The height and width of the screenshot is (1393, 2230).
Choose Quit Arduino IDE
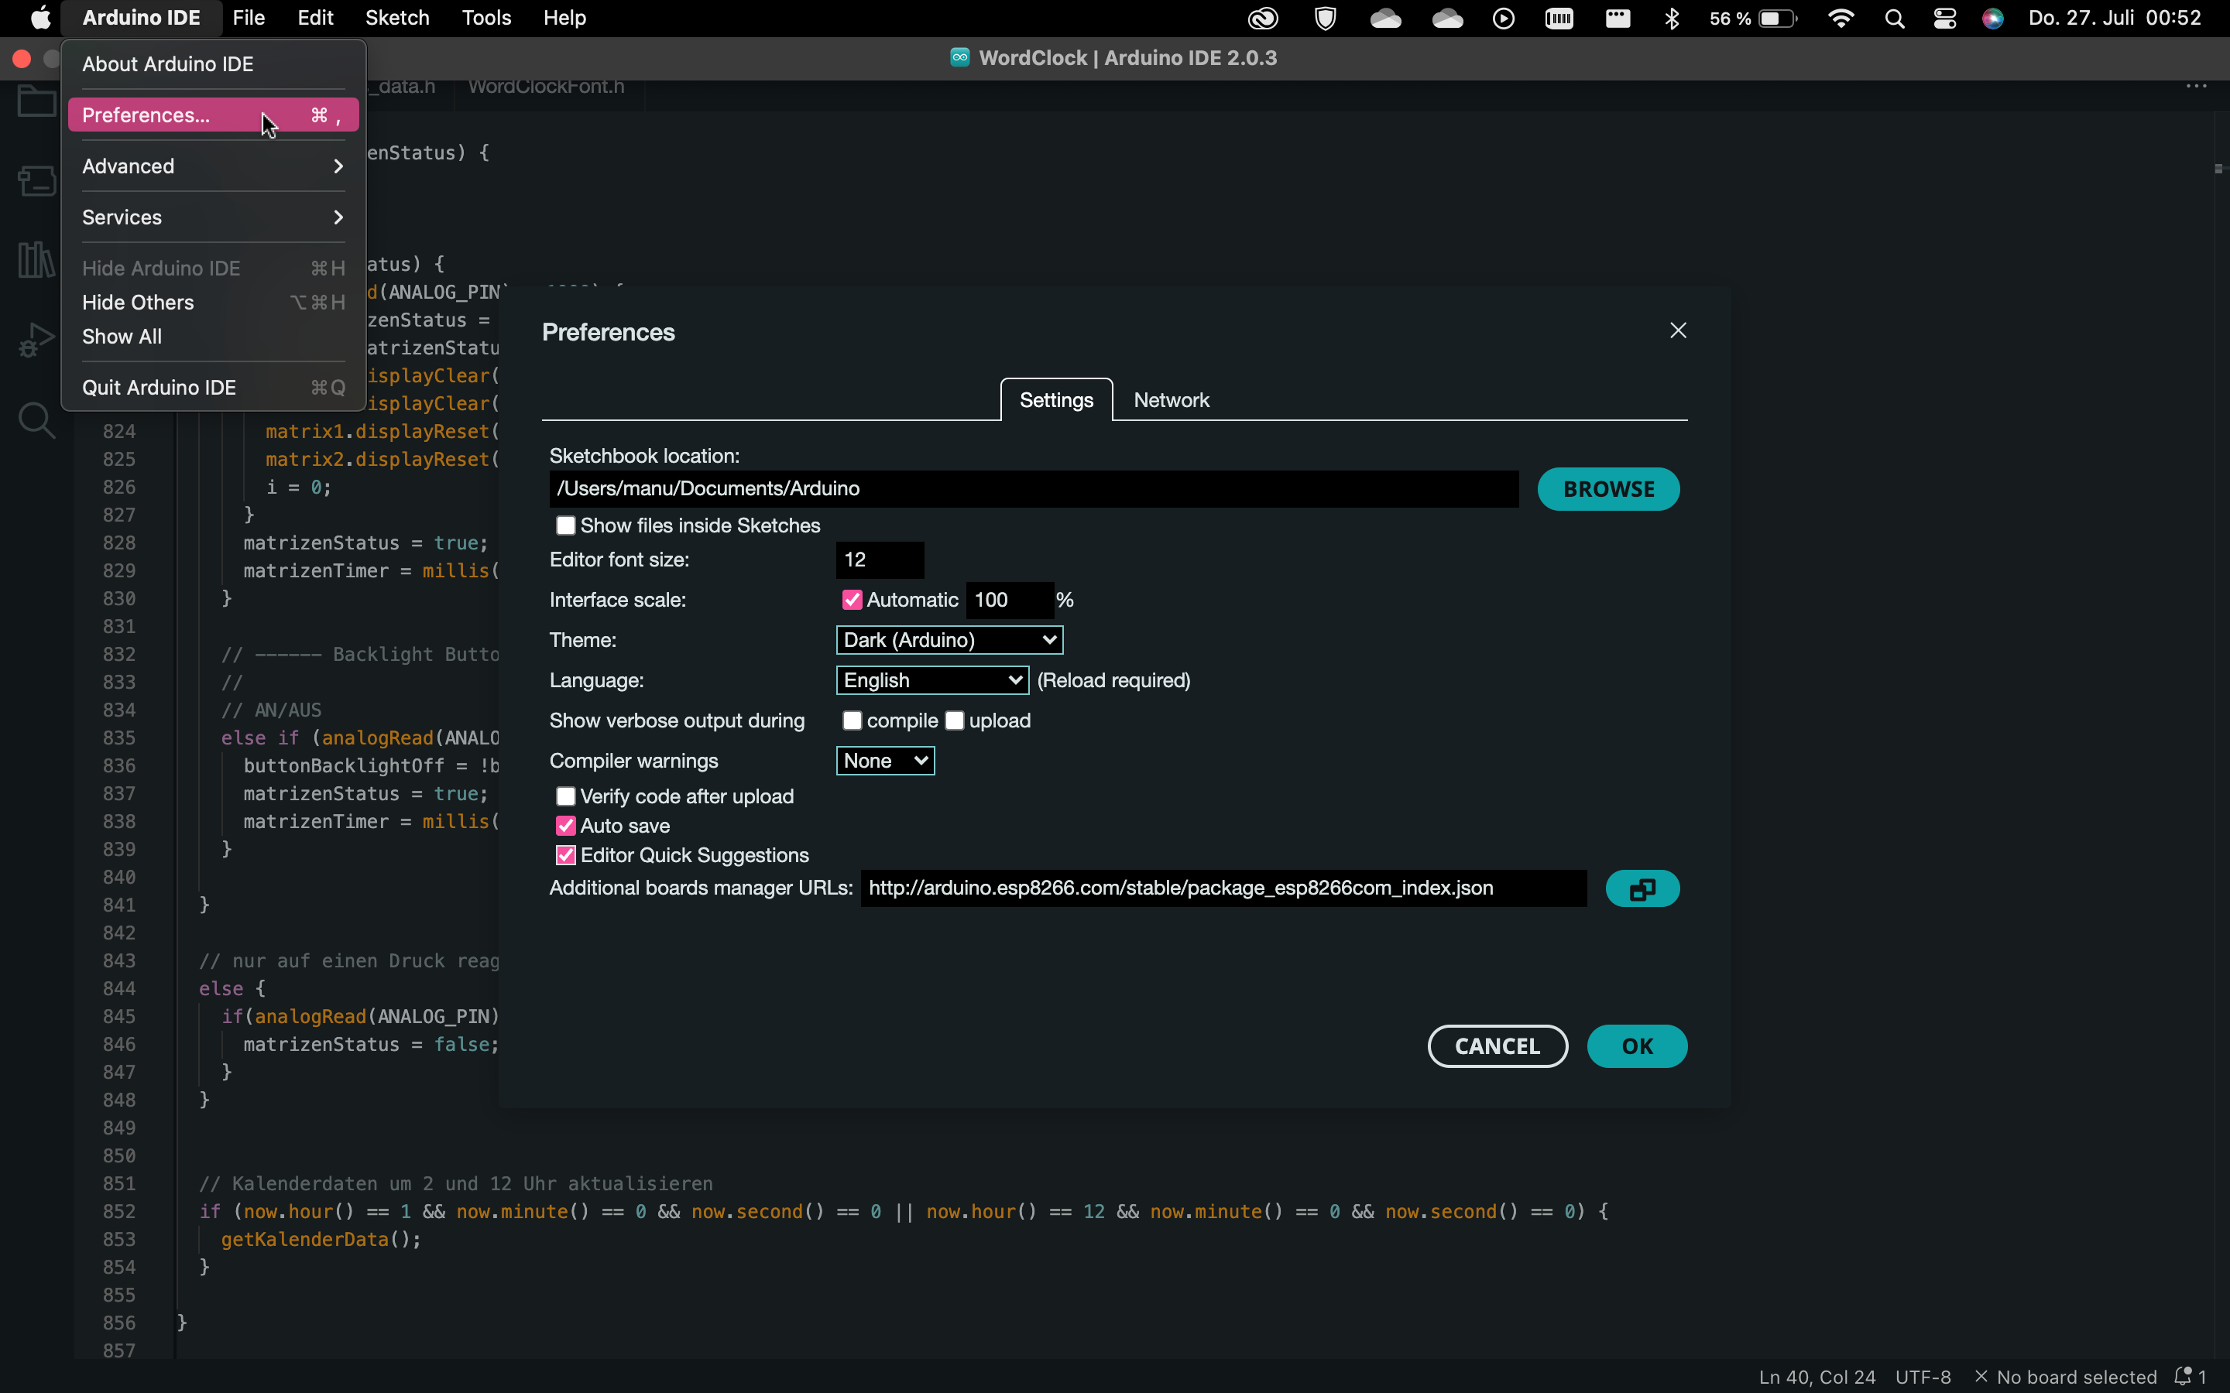[213, 388]
